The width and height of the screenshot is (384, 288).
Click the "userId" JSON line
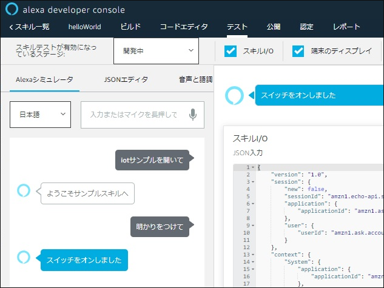click(x=340, y=233)
